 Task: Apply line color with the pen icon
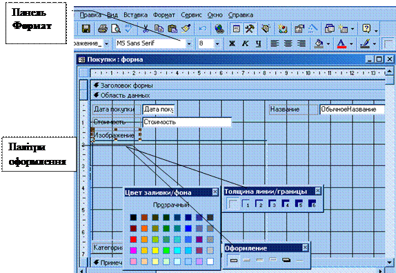pos(365,43)
